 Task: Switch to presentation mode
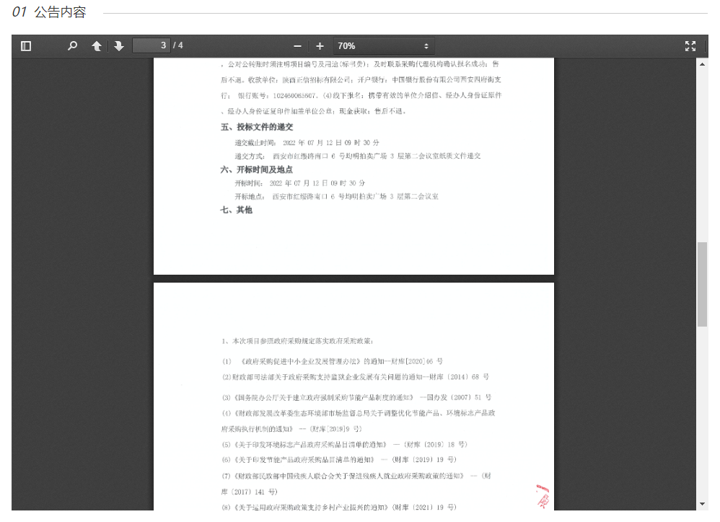[690, 46]
